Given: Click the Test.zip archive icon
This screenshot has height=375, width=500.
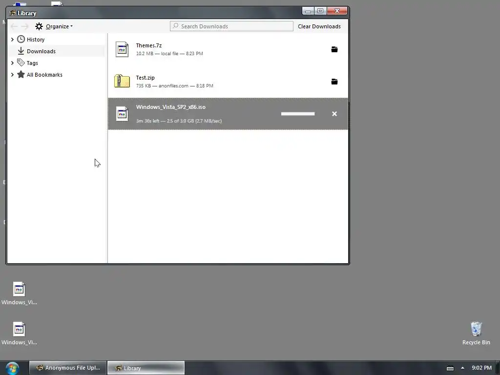Looking at the screenshot, I should pyautogui.click(x=122, y=81).
